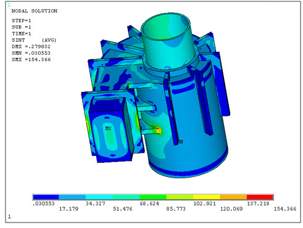Select the SMN =.030553 value text
The width and height of the screenshot is (303, 228).
point(31,53)
